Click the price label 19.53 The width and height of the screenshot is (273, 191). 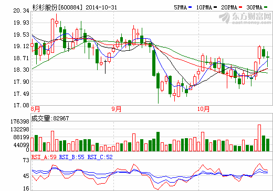[22, 35]
